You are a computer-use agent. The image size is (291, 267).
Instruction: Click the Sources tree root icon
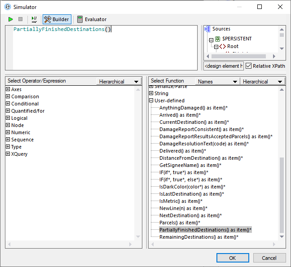pos(207,29)
